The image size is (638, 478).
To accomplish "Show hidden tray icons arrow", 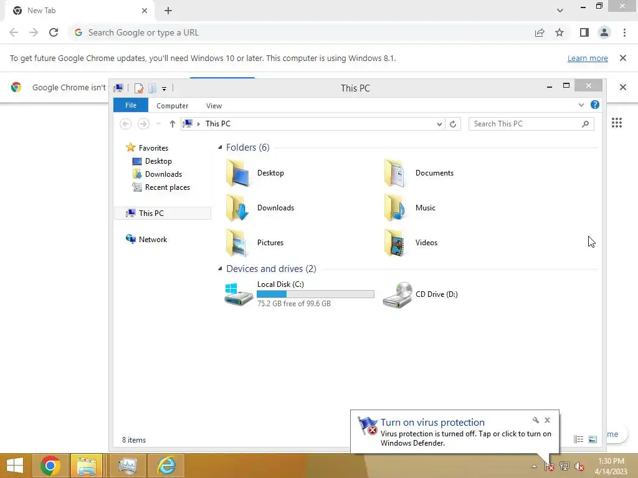I will (534, 466).
